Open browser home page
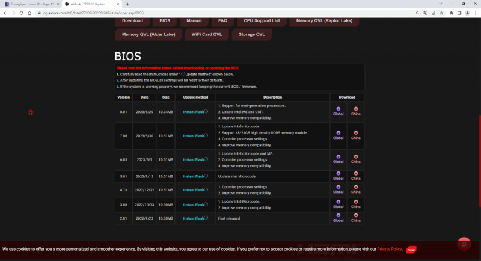 pos(29,13)
